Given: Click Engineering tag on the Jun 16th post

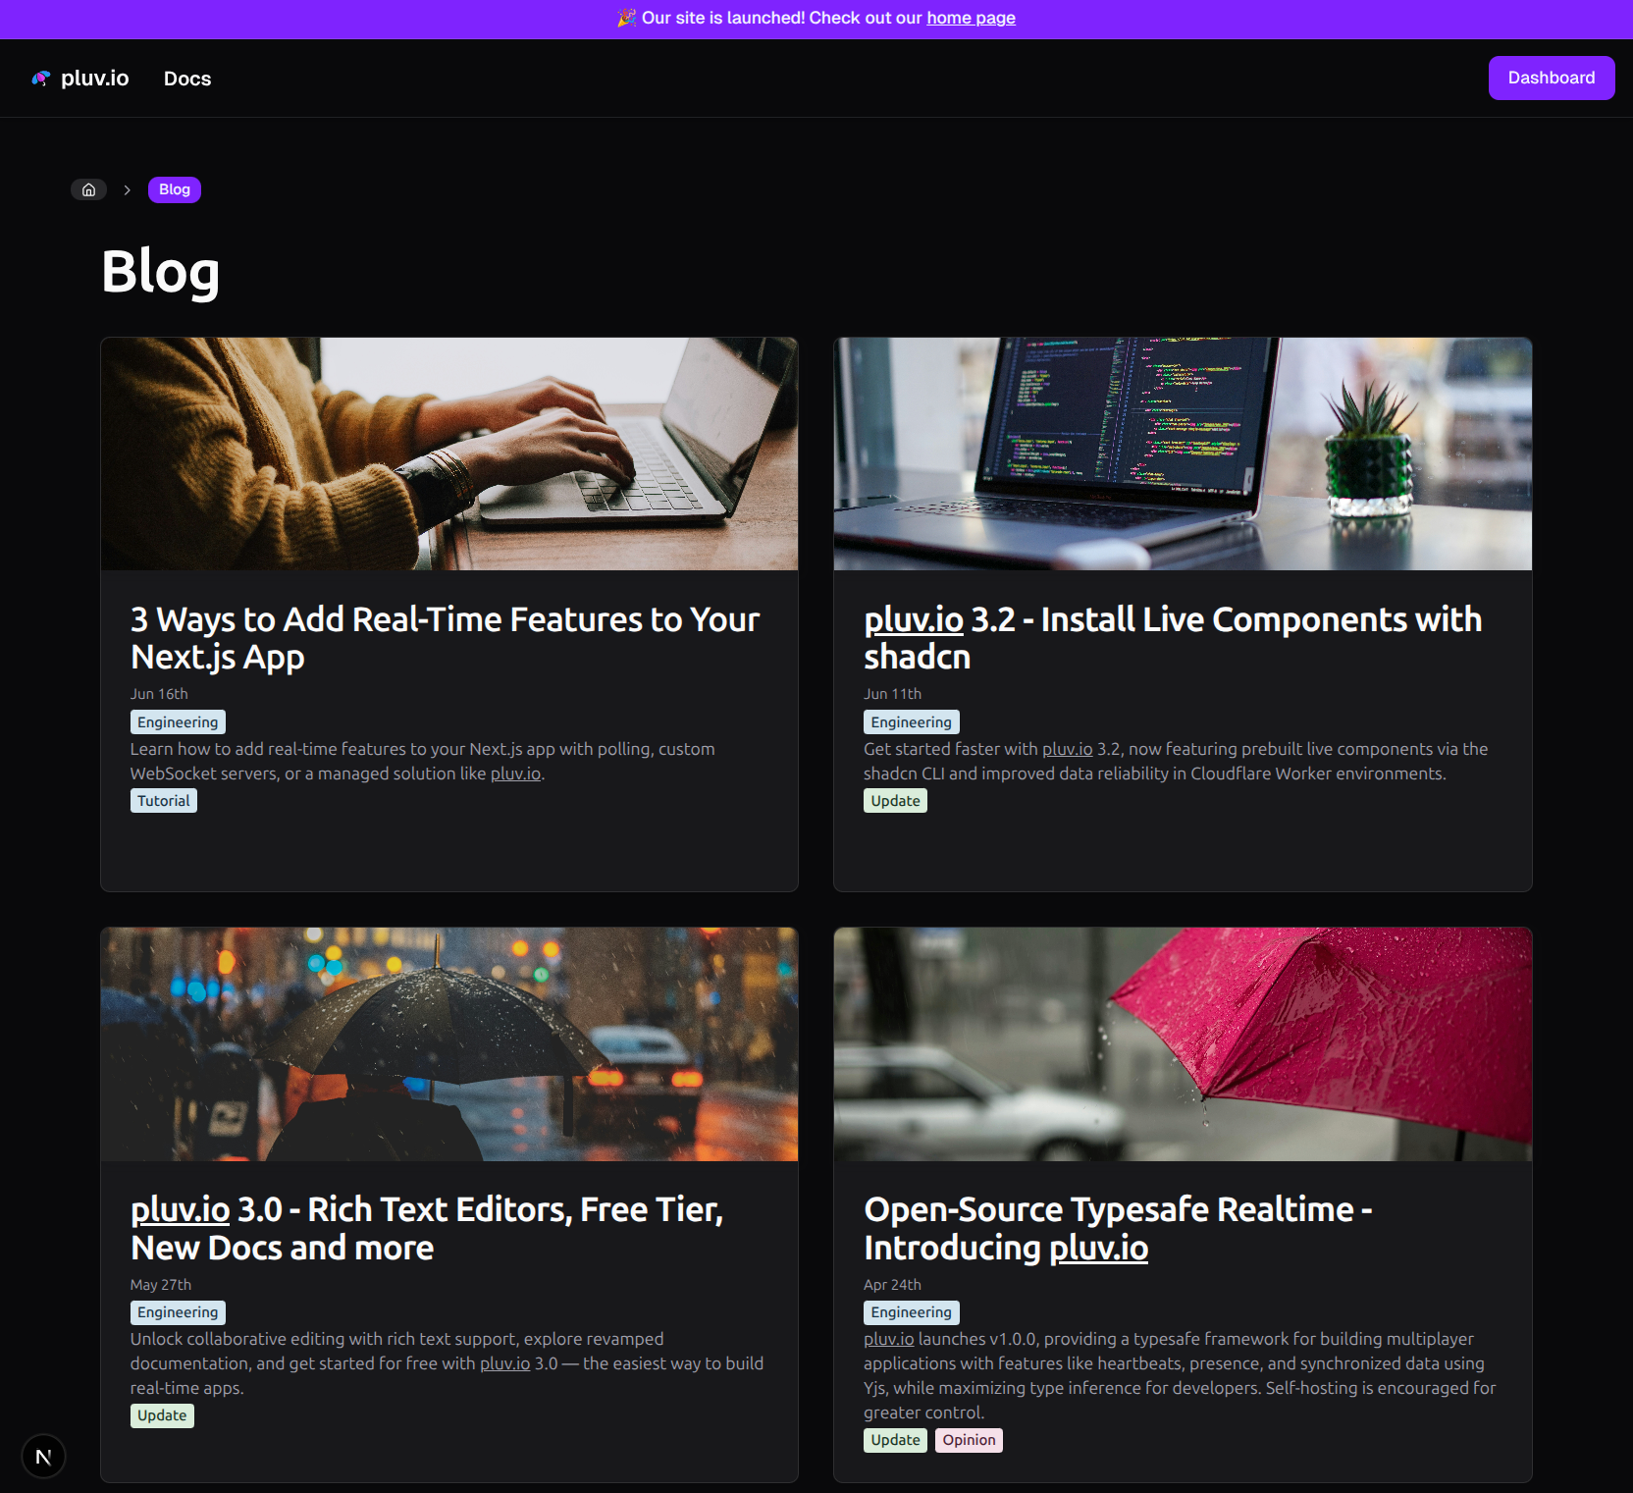Looking at the screenshot, I should 178,722.
